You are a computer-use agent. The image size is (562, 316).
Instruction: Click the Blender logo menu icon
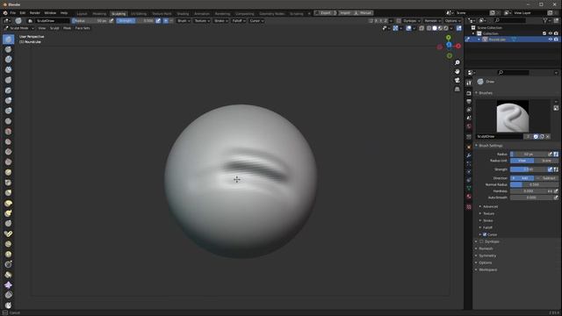point(5,13)
